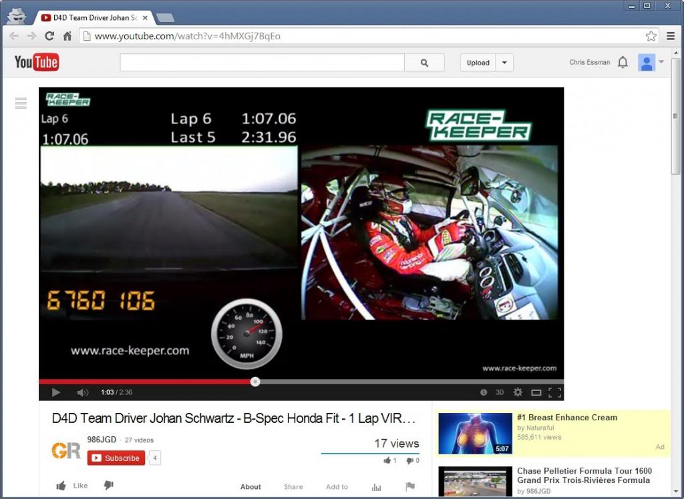Image resolution: width=684 pixels, height=499 pixels.
Task: Click the YouTube logo
Action: (37, 62)
